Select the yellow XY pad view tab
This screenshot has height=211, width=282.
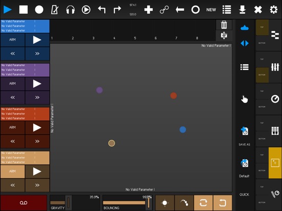tap(275, 163)
